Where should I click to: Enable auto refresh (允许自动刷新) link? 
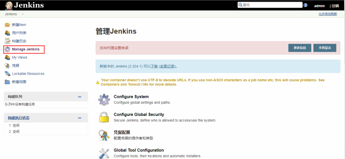coord(327,14)
